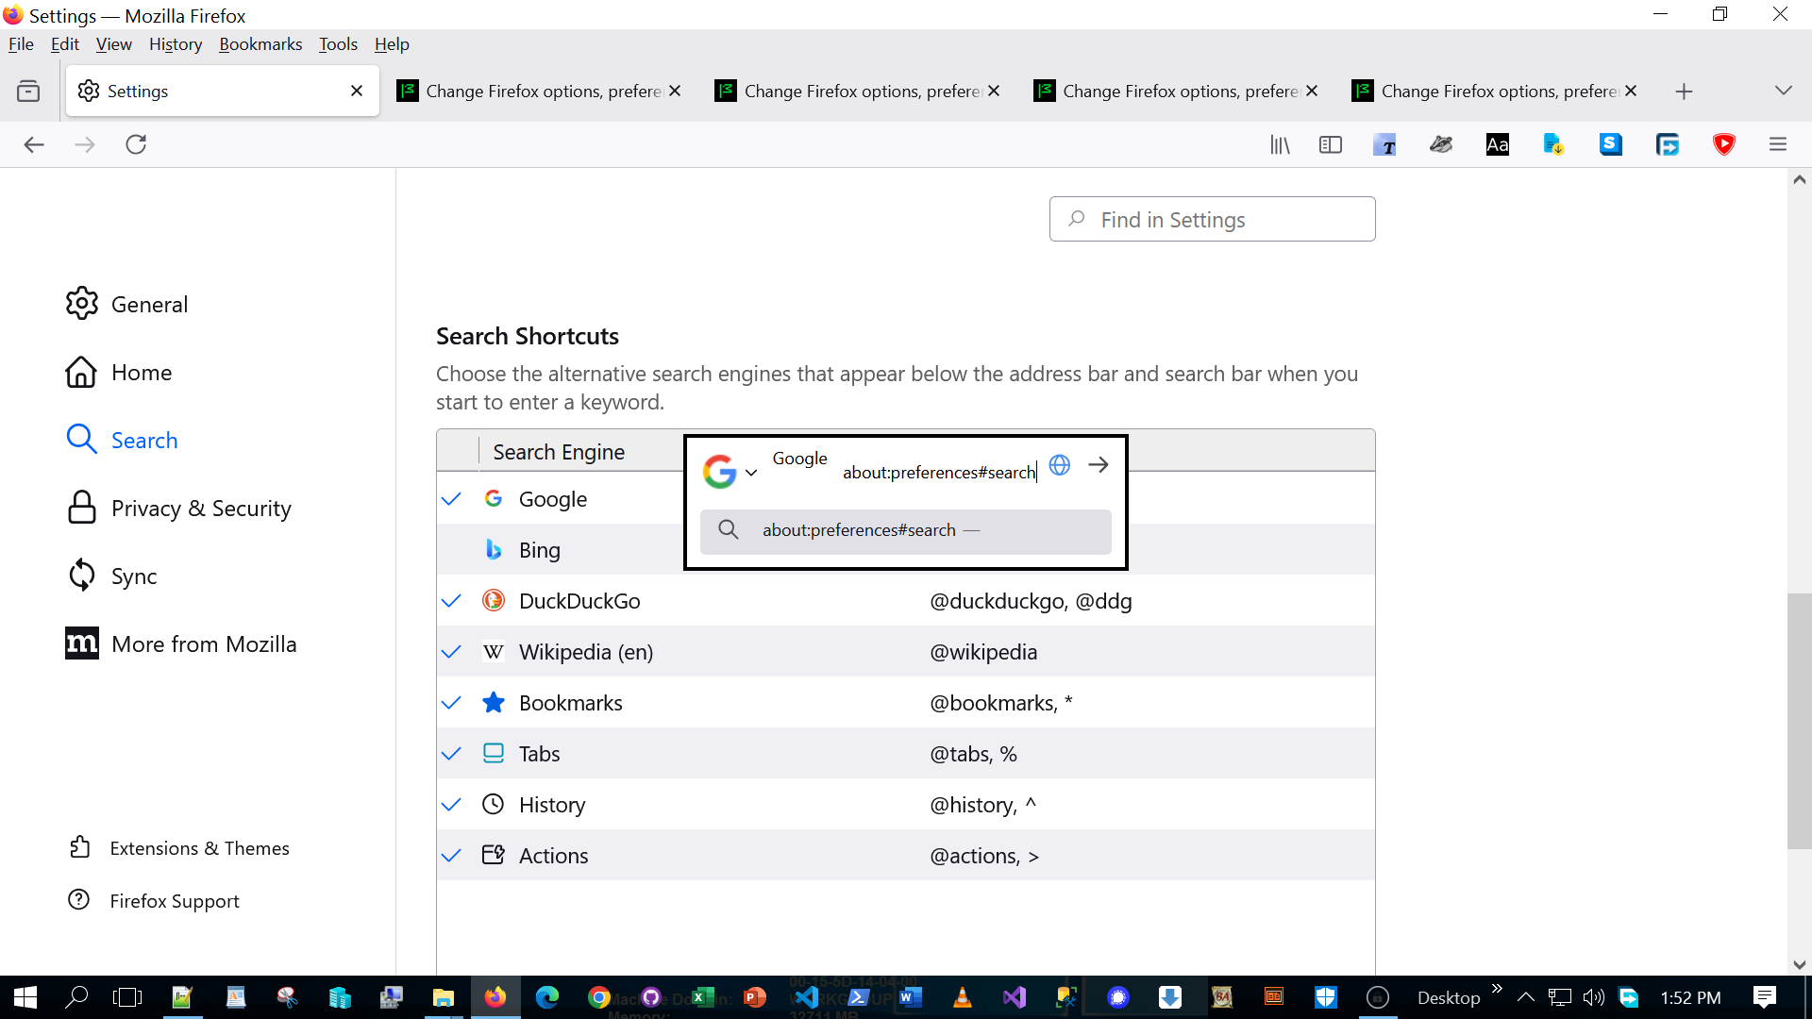
Task: Click the Find in Settings field
Action: 1212,220
